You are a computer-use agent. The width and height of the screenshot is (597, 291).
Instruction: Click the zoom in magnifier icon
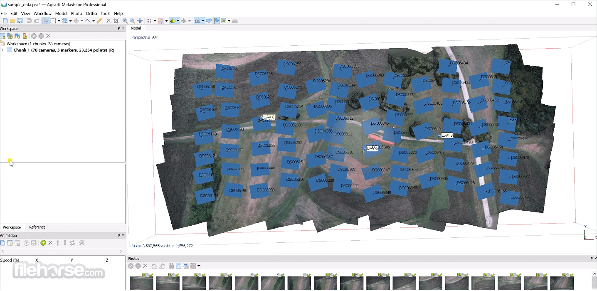[125, 21]
